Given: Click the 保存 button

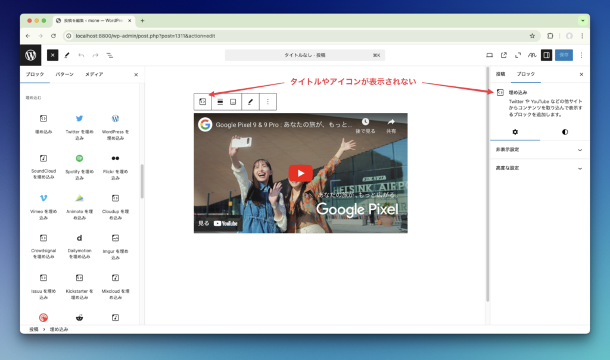Looking at the screenshot, I should tap(564, 55).
